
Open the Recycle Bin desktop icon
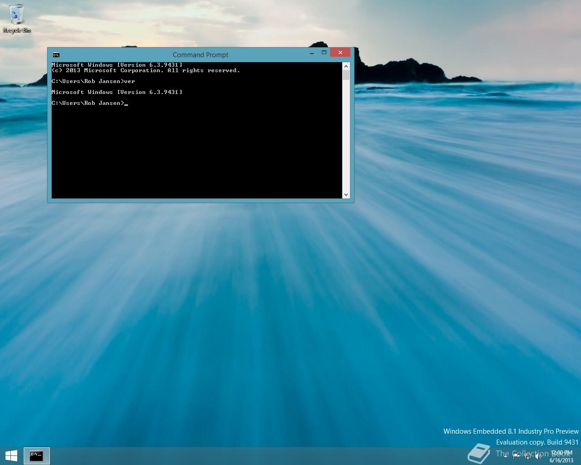point(17,18)
